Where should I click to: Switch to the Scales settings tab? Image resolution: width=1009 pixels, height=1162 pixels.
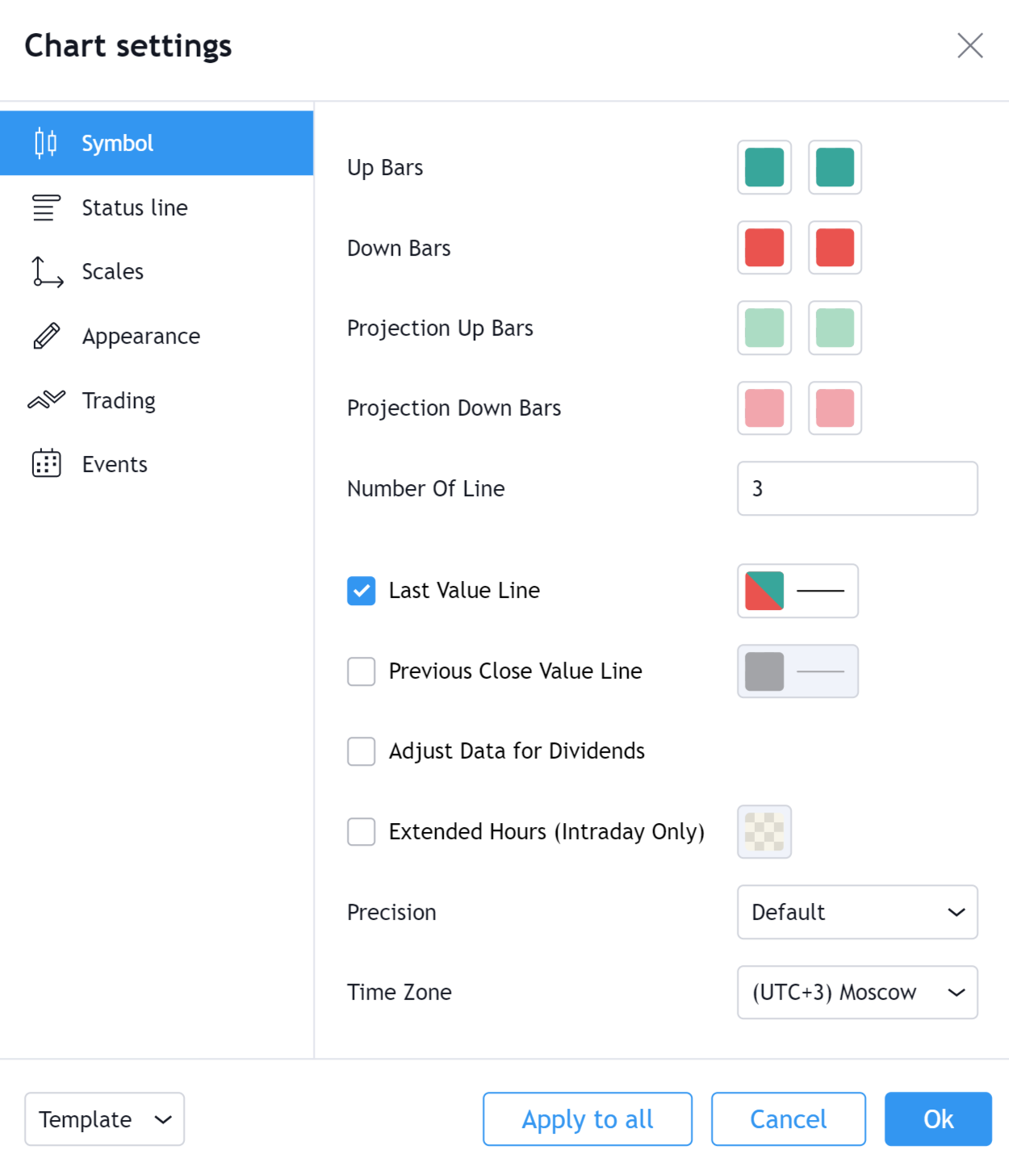click(113, 272)
